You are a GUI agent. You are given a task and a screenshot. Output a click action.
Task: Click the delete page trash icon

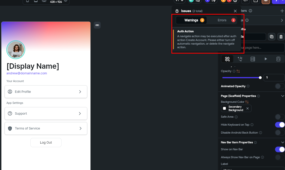[x=281, y=37]
